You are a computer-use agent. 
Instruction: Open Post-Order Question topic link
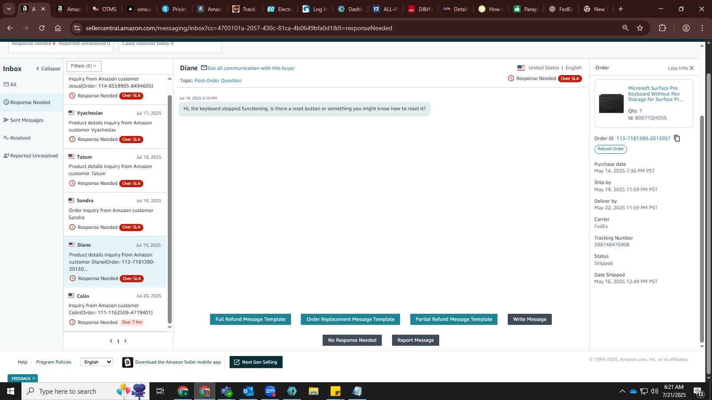pyautogui.click(x=218, y=80)
